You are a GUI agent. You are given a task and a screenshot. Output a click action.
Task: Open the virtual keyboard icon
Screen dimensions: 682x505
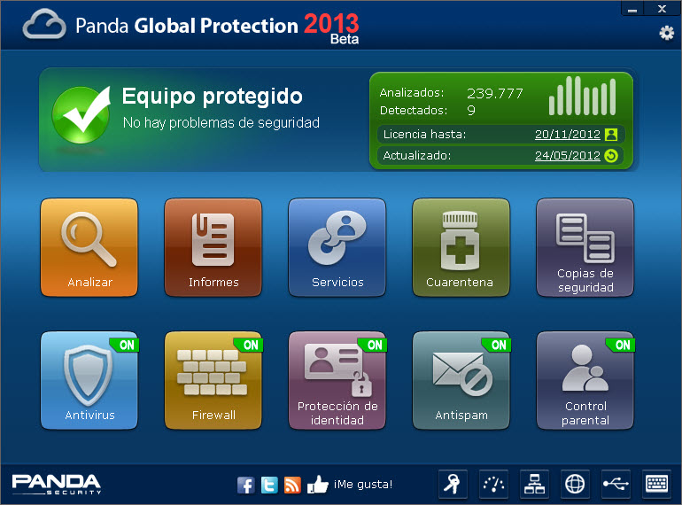click(657, 484)
